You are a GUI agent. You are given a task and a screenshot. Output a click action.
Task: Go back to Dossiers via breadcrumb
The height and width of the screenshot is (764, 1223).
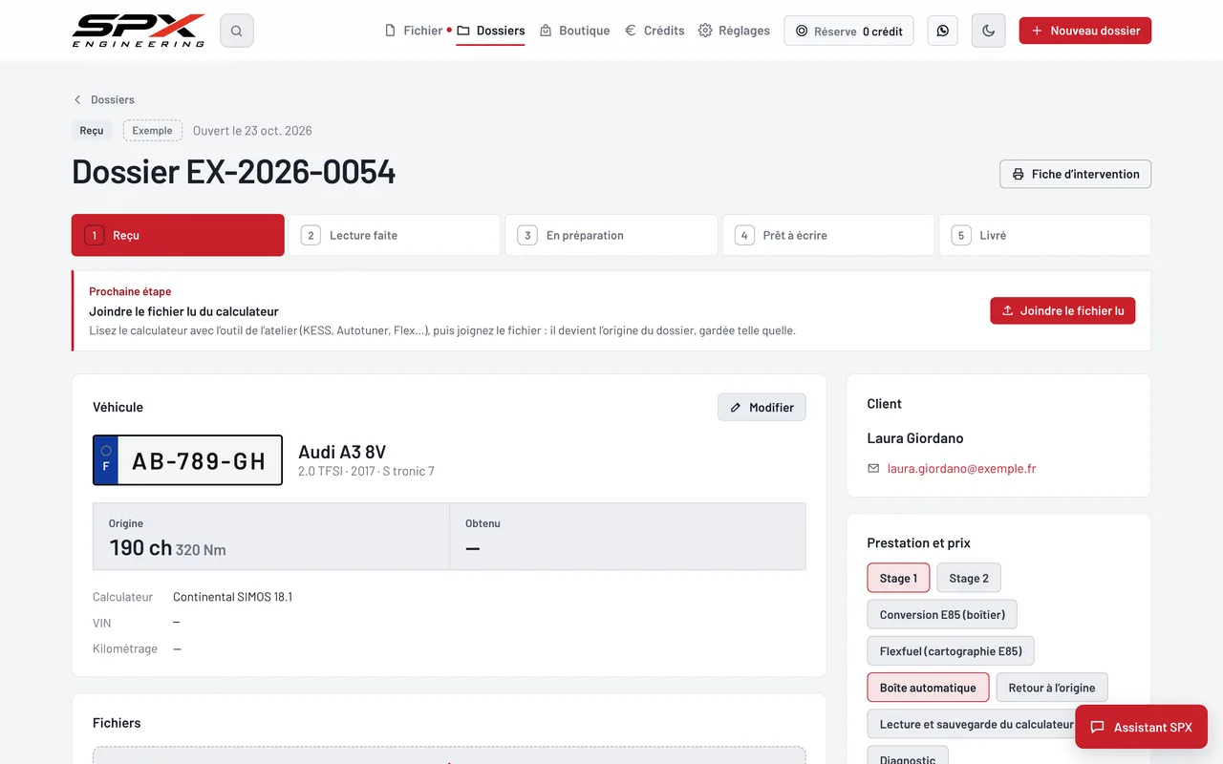pyautogui.click(x=104, y=99)
